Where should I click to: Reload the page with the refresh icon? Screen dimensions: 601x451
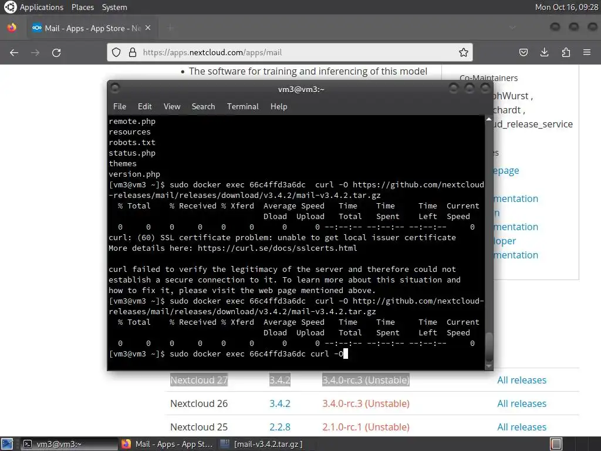[x=56, y=52]
